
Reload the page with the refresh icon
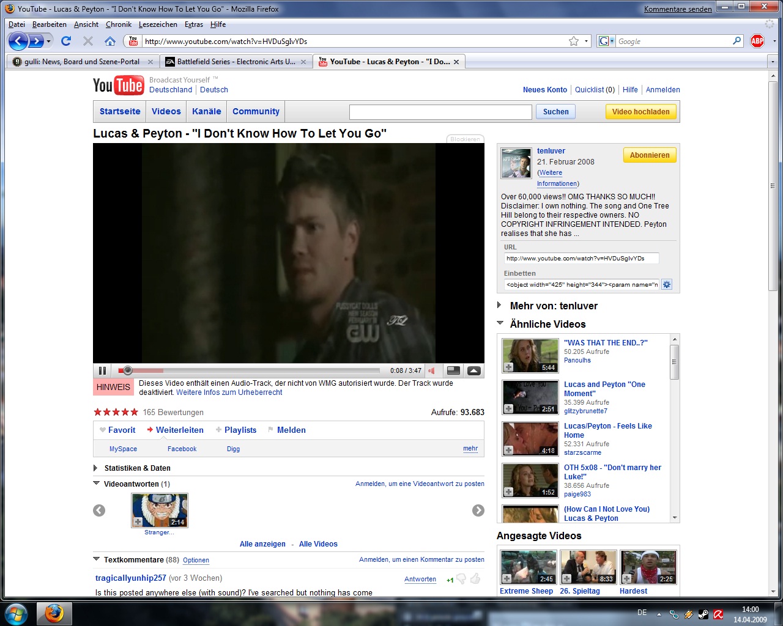tap(66, 41)
